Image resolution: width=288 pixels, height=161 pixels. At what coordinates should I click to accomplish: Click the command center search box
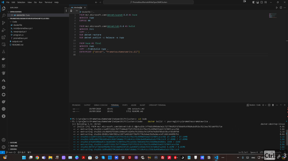148,2
